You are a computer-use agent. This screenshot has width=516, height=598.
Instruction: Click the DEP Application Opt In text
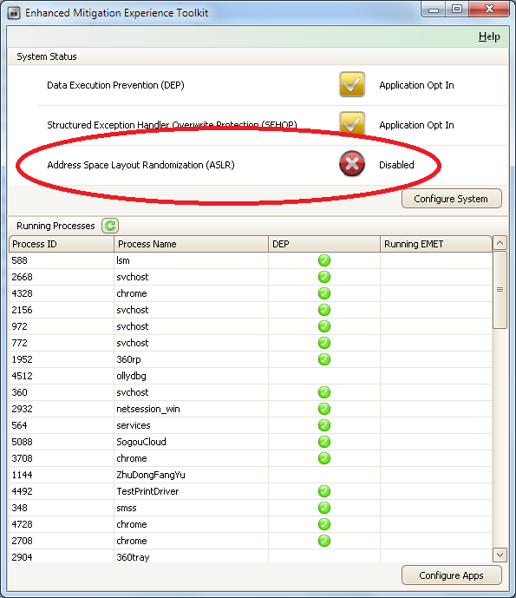(x=416, y=85)
